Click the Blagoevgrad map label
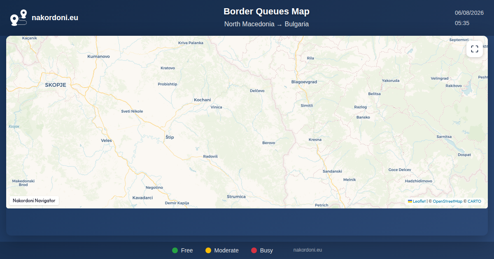 tap(304, 82)
